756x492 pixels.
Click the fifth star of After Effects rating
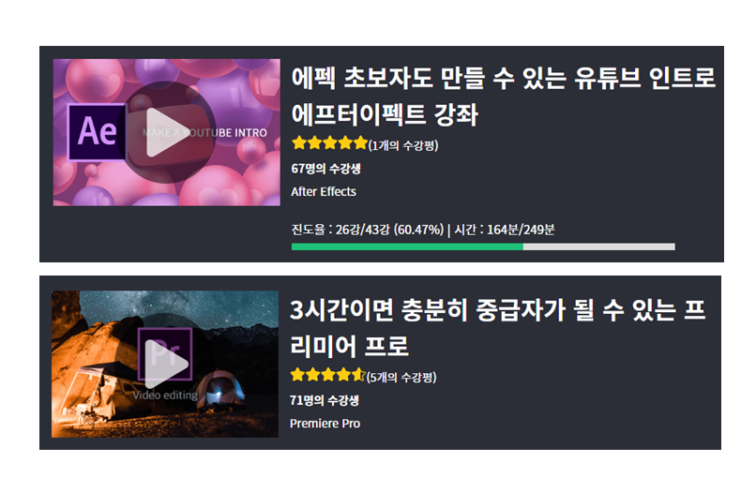click(x=360, y=143)
